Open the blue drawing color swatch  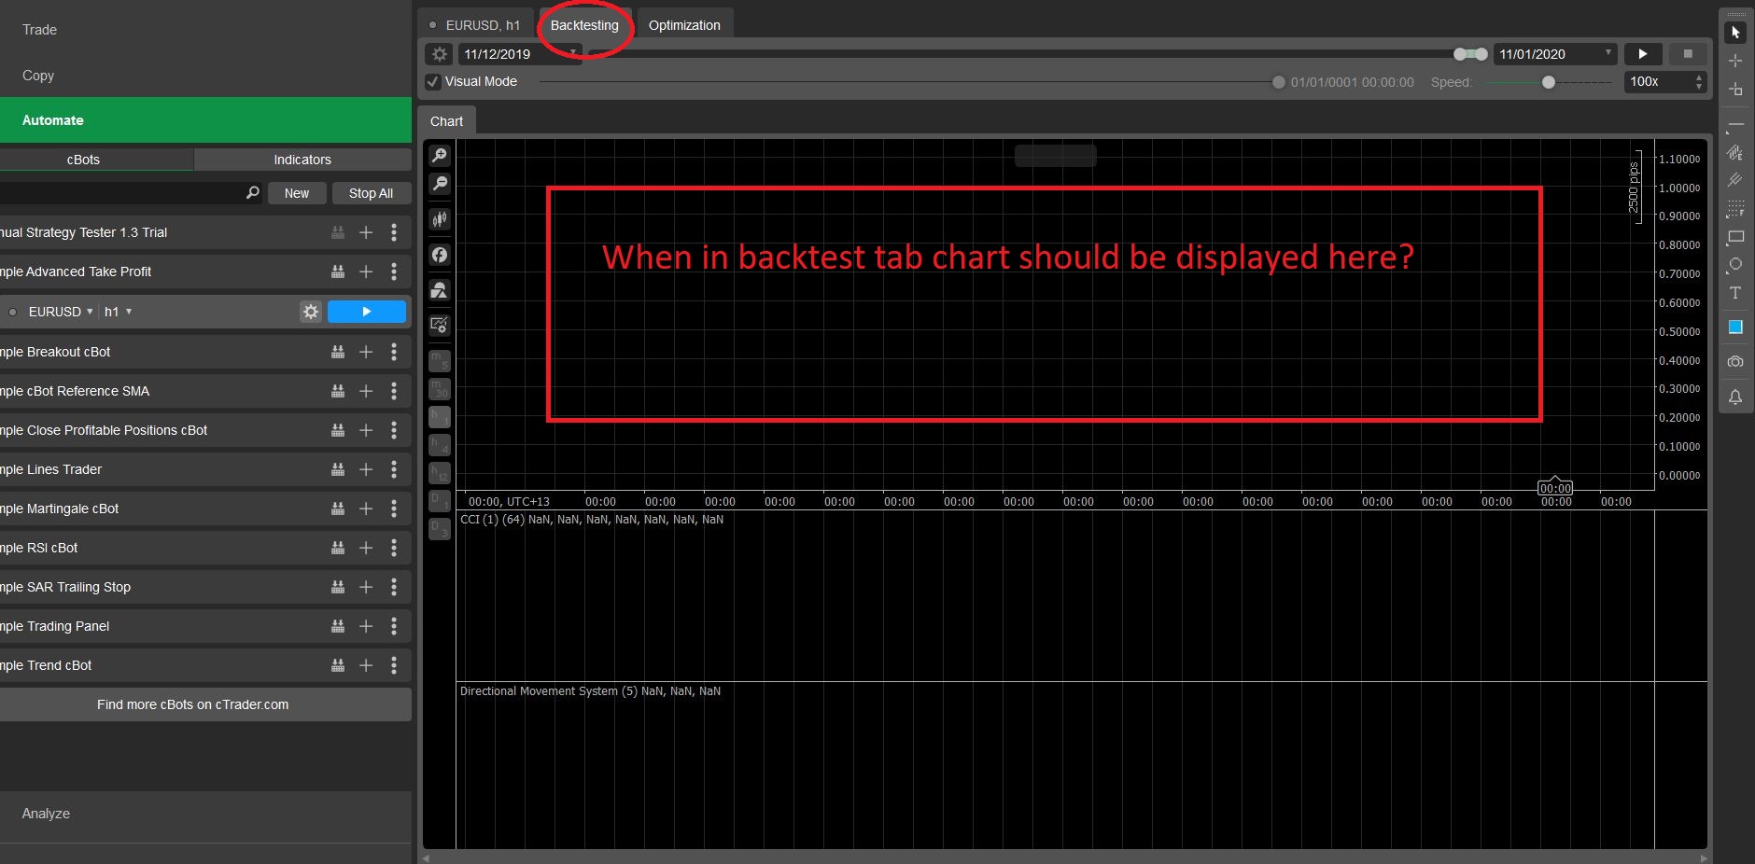pyautogui.click(x=1735, y=327)
